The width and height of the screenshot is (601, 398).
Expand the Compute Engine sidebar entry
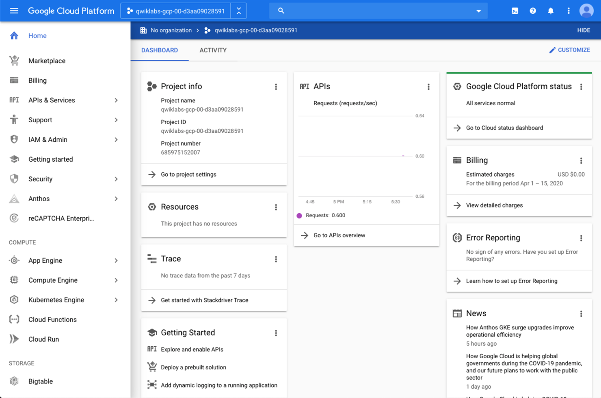[x=117, y=280]
